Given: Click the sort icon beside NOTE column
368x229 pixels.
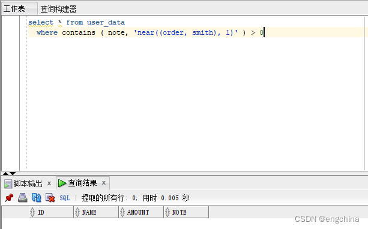Looking at the screenshot, I should click(x=167, y=212).
